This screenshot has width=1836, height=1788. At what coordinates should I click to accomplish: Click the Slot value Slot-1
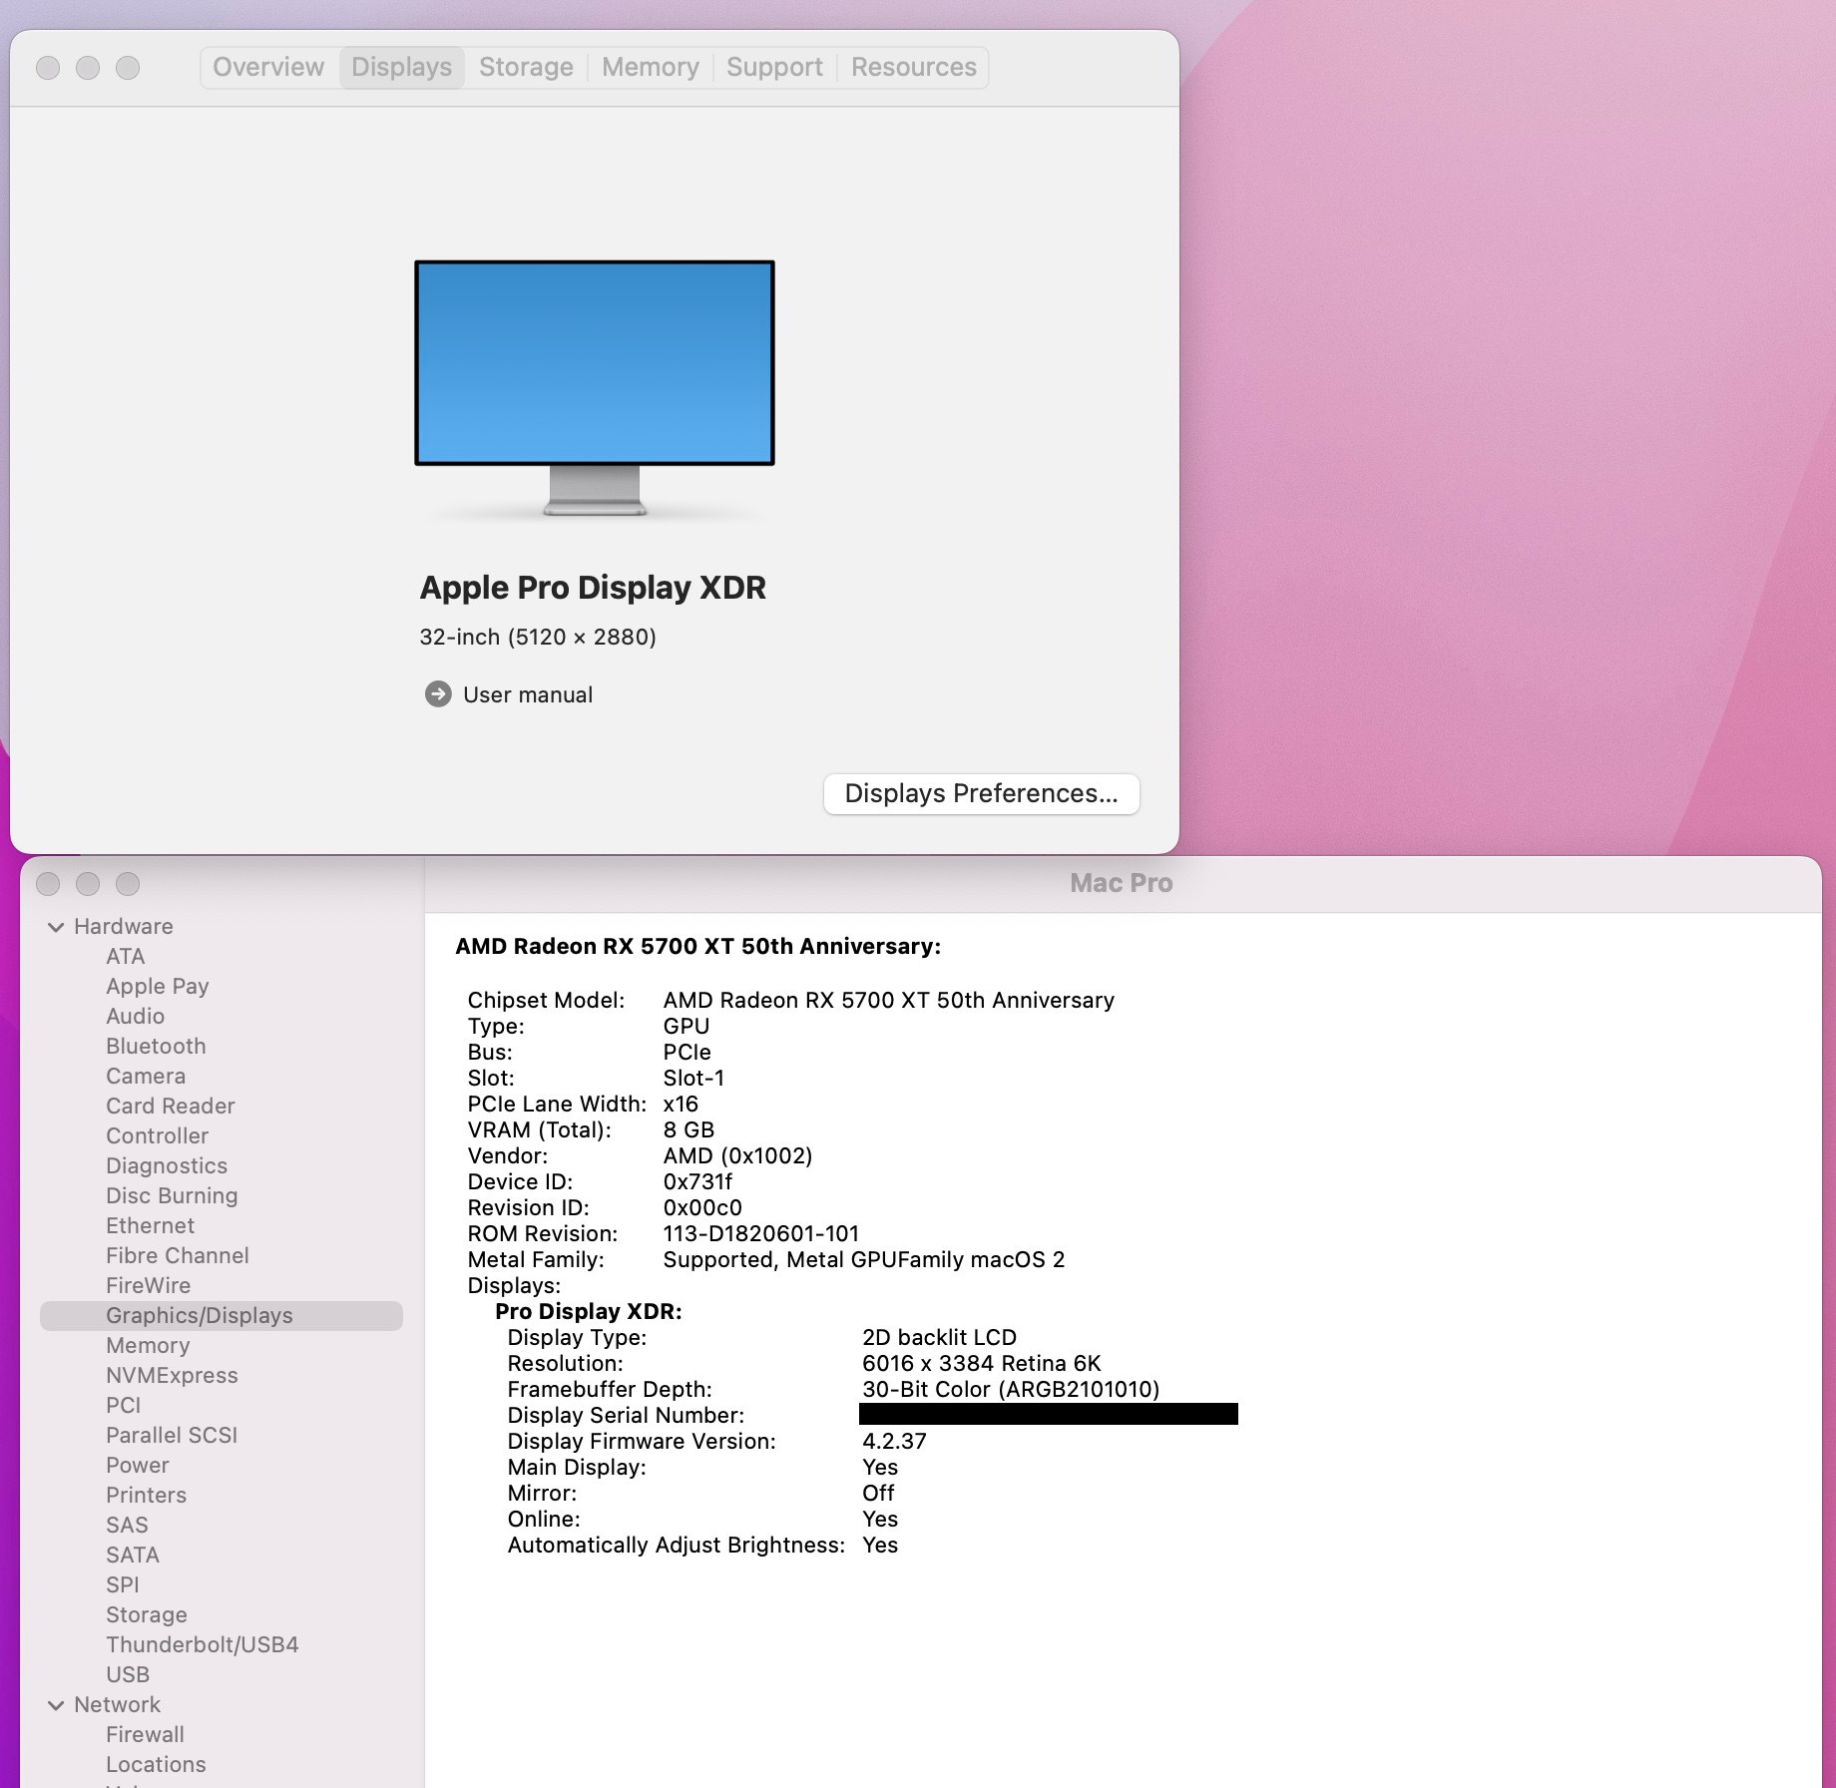pyautogui.click(x=694, y=1078)
